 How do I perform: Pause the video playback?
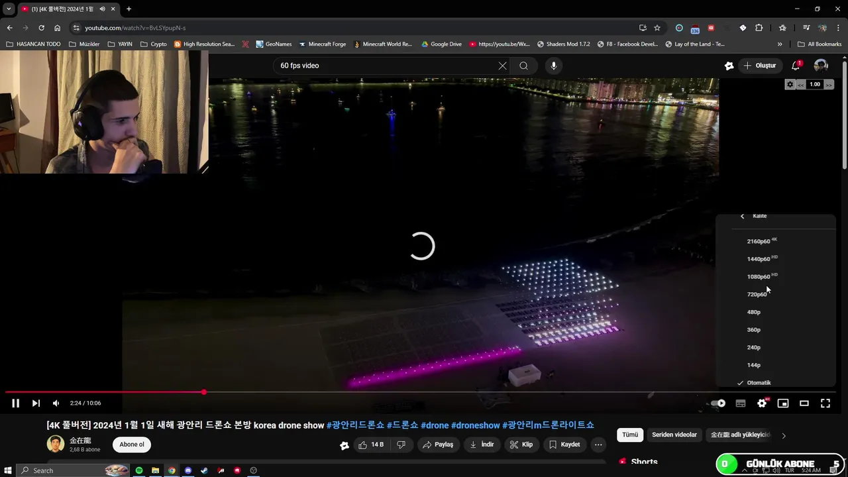pyautogui.click(x=15, y=403)
